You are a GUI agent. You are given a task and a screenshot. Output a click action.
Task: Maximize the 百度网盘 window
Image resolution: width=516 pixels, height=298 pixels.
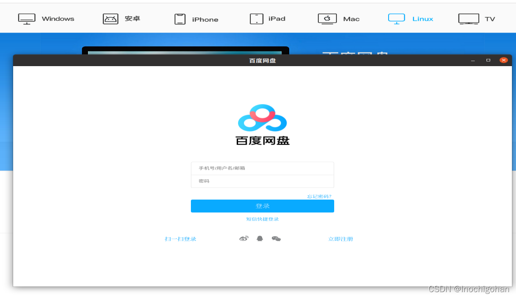[488, 60]
